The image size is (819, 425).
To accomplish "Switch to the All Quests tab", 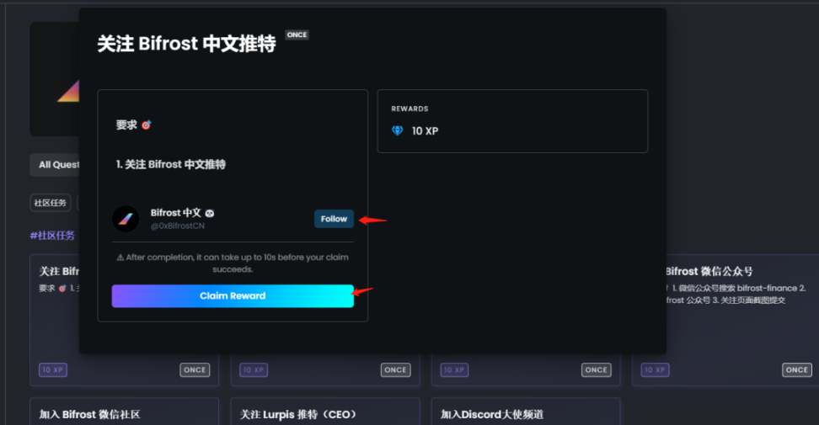I will click(56, 165).
